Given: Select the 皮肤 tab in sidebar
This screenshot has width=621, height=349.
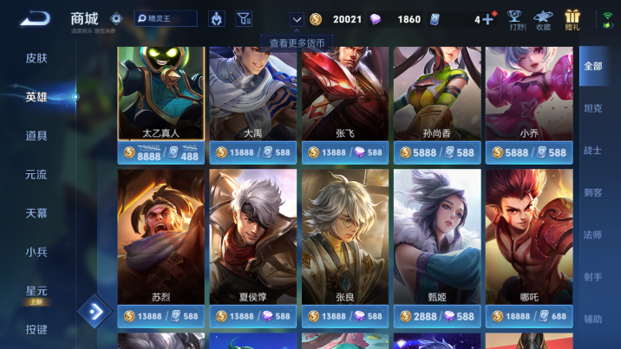Looking at the screenshot, I should (x=36, y=58).
